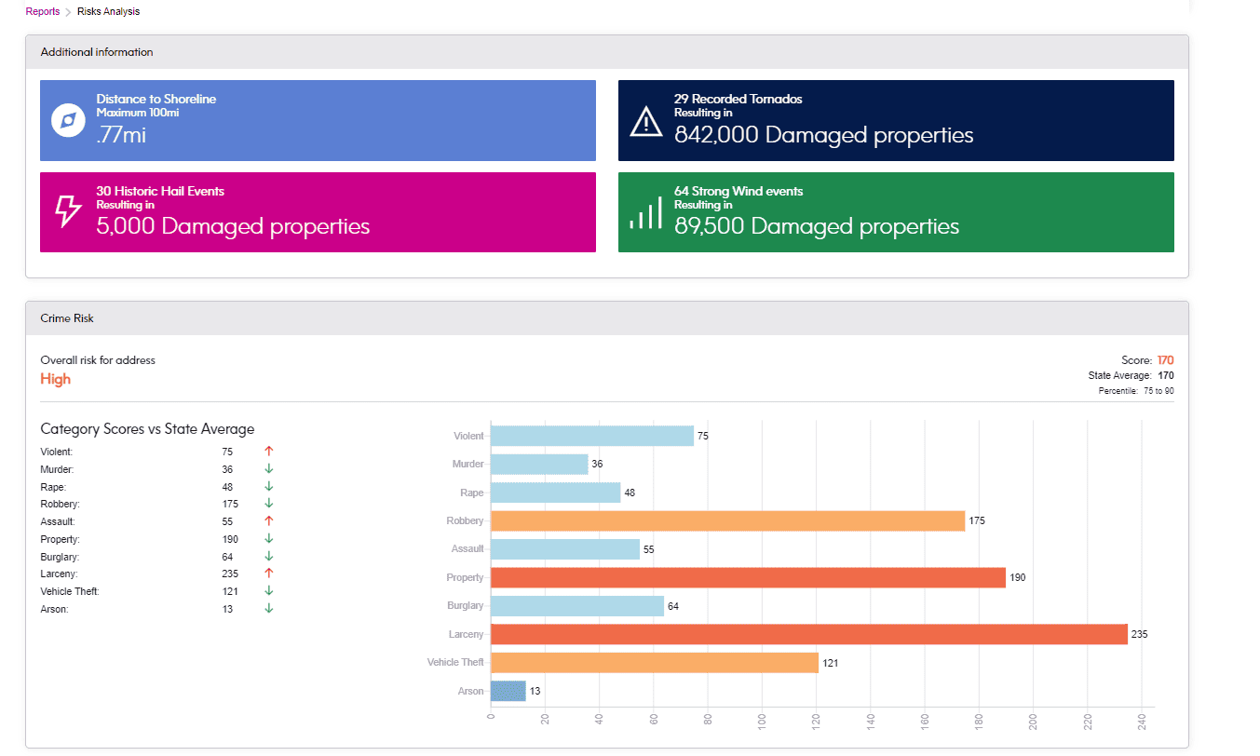Image resolution: width=1260 pixels, height=756 pixels.
Task: Click the Property bar in the chart
Action: pos(748,577)
